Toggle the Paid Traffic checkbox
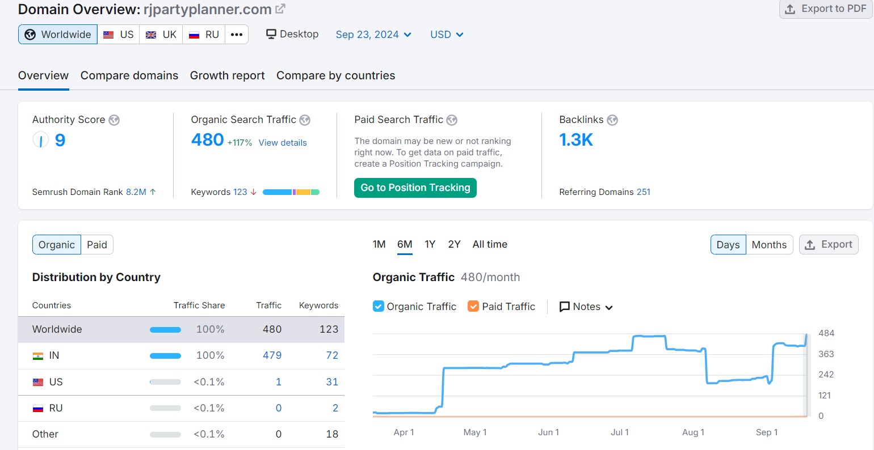The height and width of the screenshot is (450, 874). pyautogui.click(x=473, y=306)
